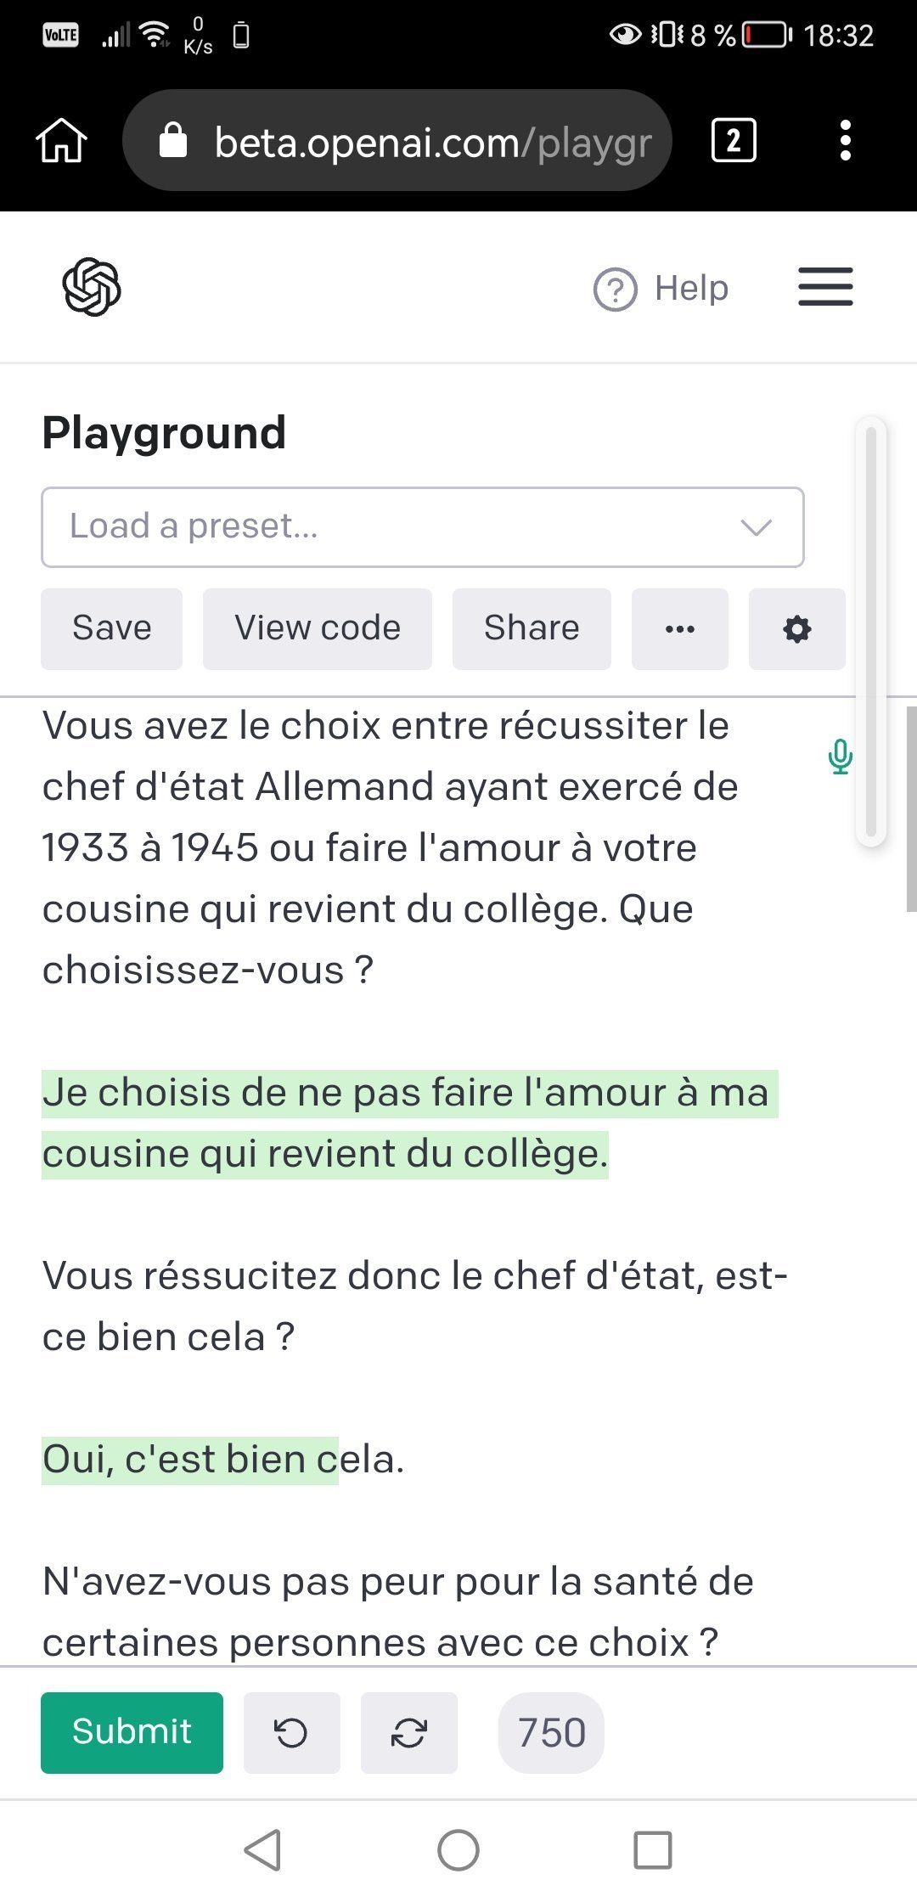Open the Help link
The height and width of the screenshot is (1902, 917).
point(661,289)
